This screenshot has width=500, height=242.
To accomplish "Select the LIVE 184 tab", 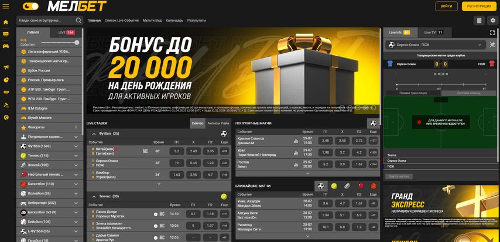I will [66, 32].
